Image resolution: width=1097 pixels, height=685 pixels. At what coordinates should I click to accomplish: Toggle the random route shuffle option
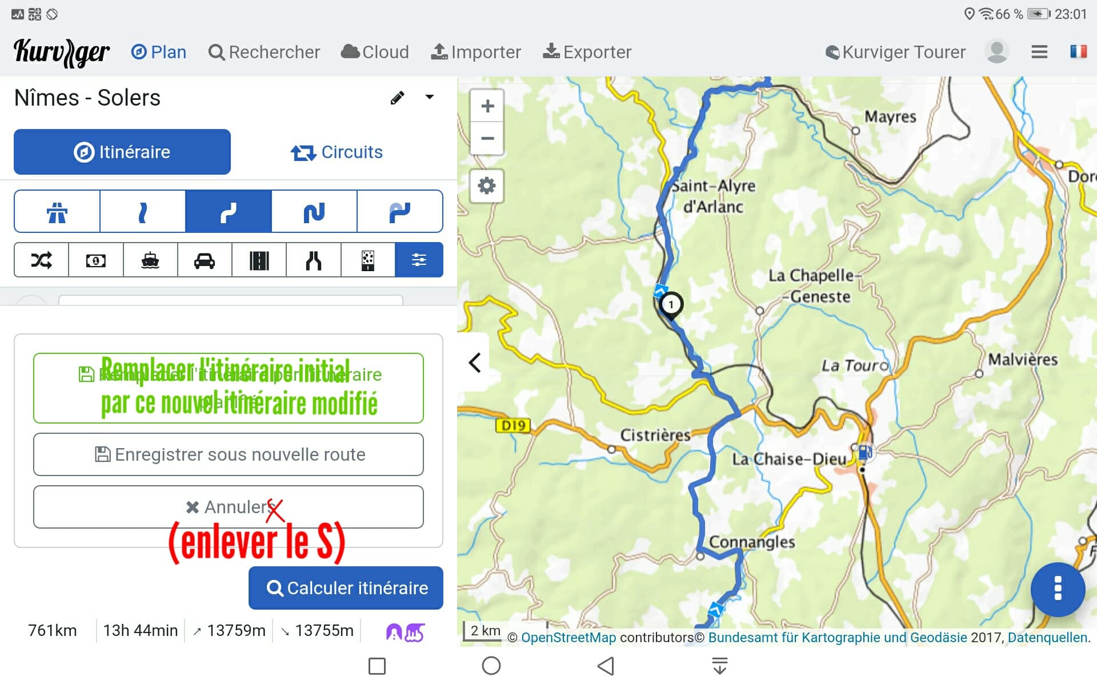(41, 260)
